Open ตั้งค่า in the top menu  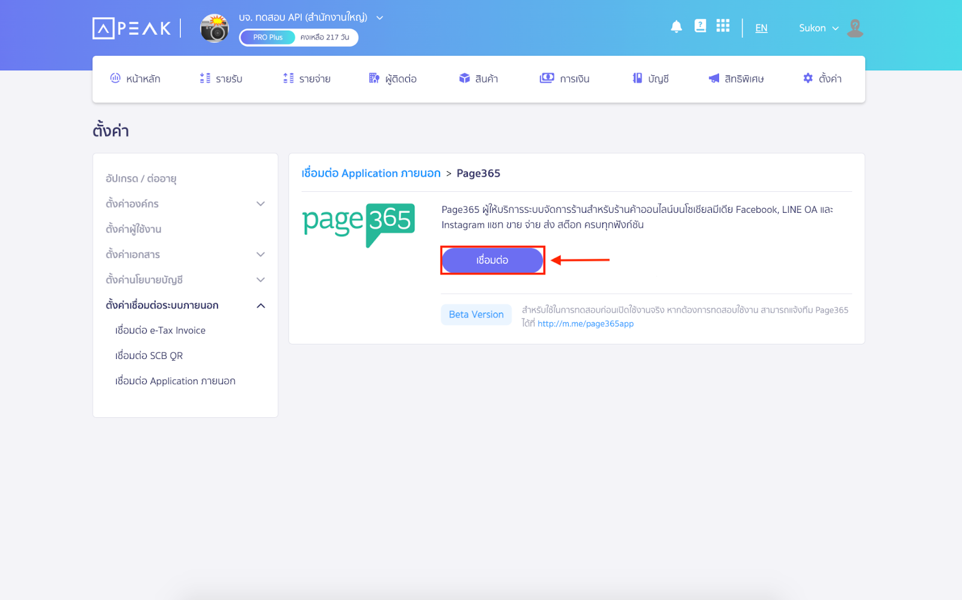[x=822, y=79]
